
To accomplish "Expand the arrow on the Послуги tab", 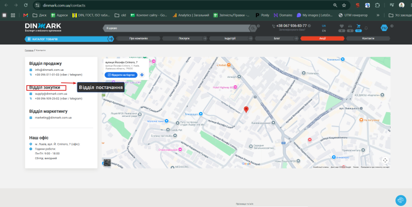I will pyautogui.click(x=205, y=39).
